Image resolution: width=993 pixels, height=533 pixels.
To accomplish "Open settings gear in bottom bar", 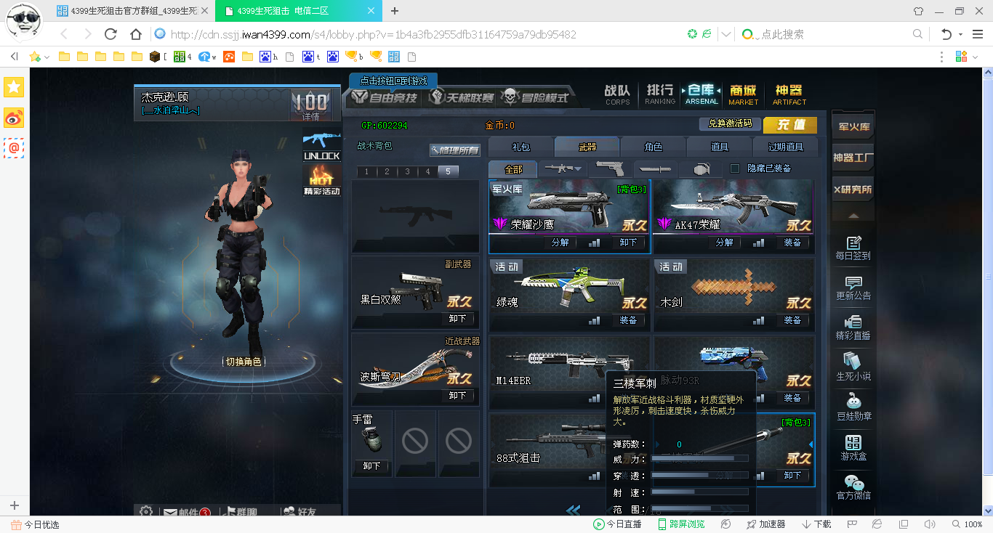I will (x=146, y=512).
